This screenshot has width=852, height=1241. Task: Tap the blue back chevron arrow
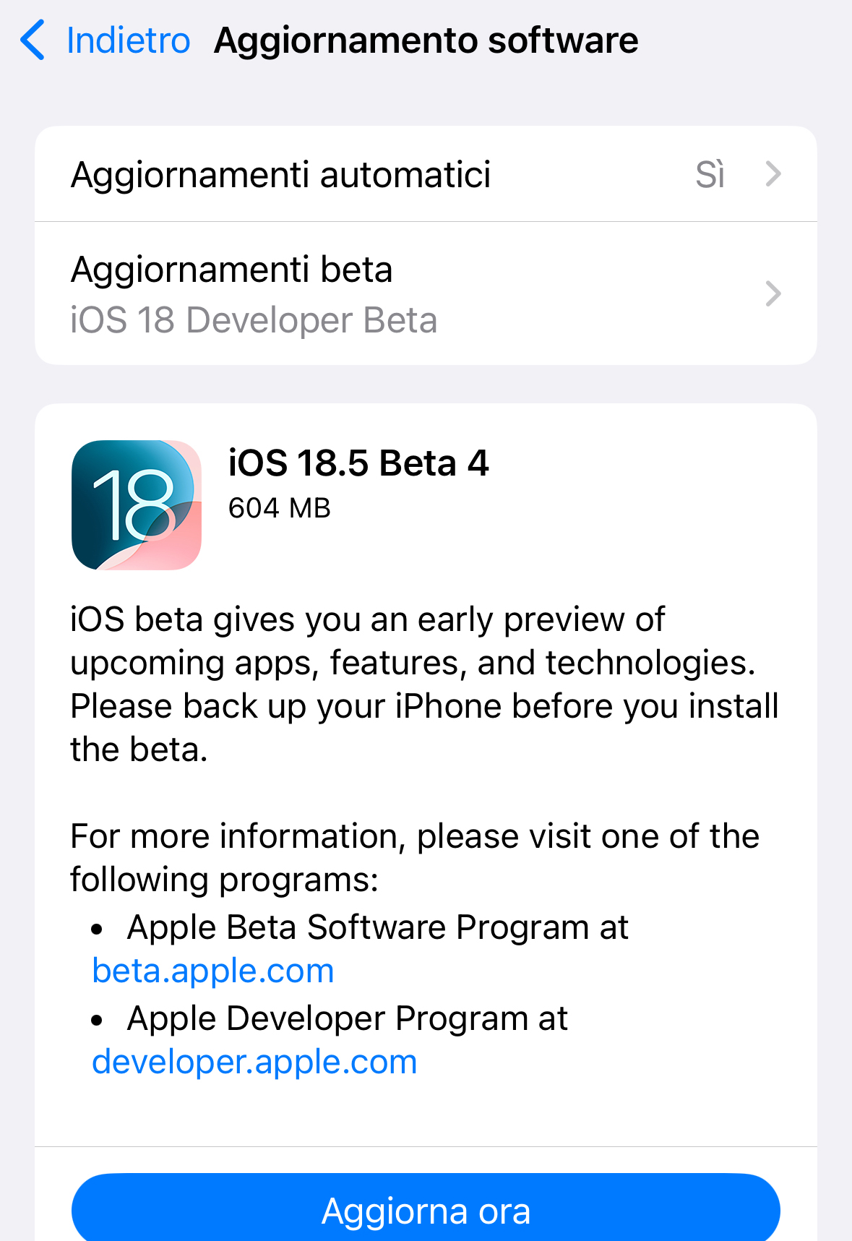(33, 40)
